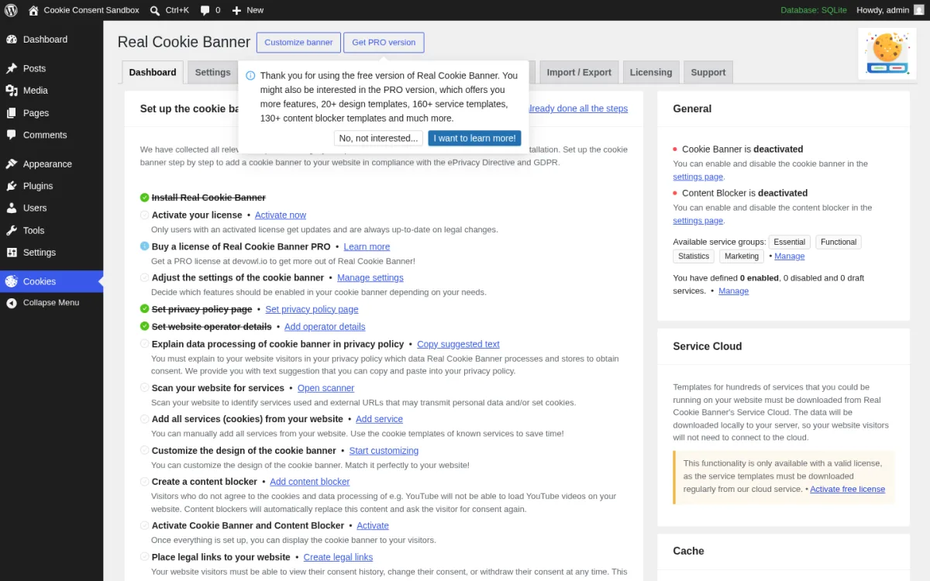Screen dimensions: 930x581
Task: Click the Customize banner button
Action: coord(298,43)
